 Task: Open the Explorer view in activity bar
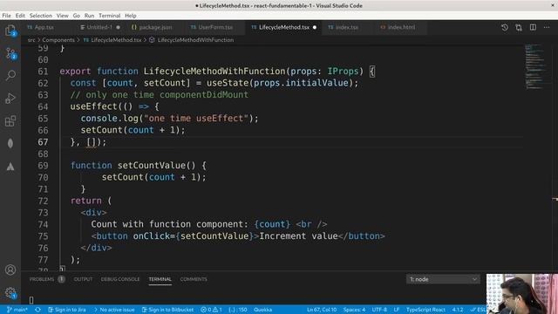coord(10,31)
